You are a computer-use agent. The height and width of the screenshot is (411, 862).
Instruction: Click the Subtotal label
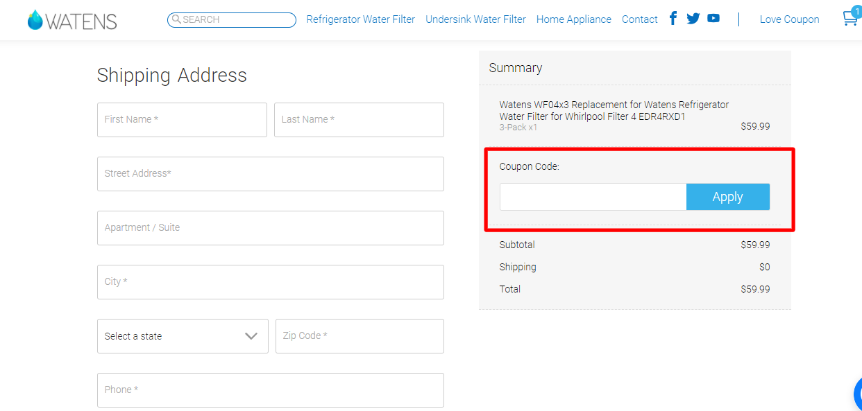pos(517,245)
